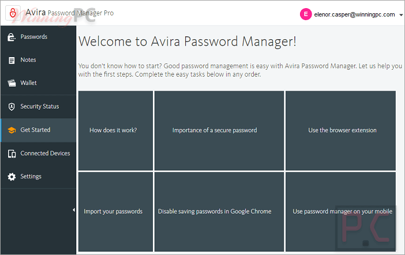
Task: Select the Get Started menu item
Action: (38, 130)
